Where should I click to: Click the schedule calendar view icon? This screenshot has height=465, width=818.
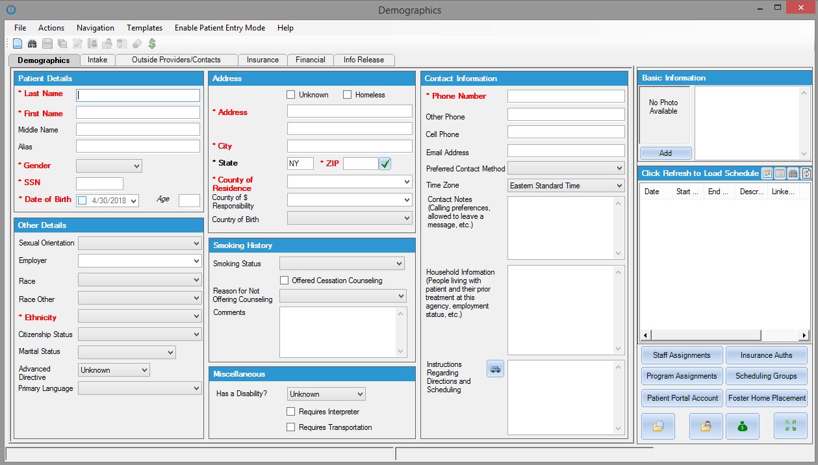pyautogui.click(x=767, y=173)
